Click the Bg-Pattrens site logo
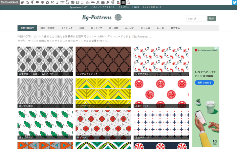This screenshot has height=149, width=237. pyautogui.click(x=101, y=17)
